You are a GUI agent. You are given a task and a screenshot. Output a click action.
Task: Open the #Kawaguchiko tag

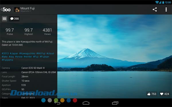(x=27, y=53)
